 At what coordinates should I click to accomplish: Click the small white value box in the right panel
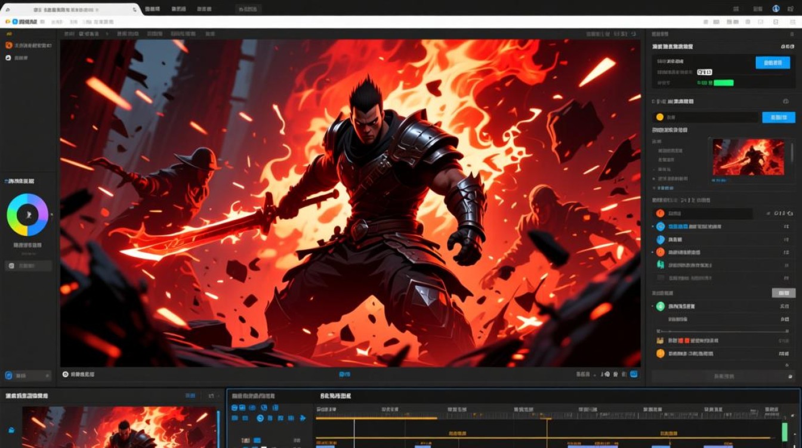coord(704,72)
